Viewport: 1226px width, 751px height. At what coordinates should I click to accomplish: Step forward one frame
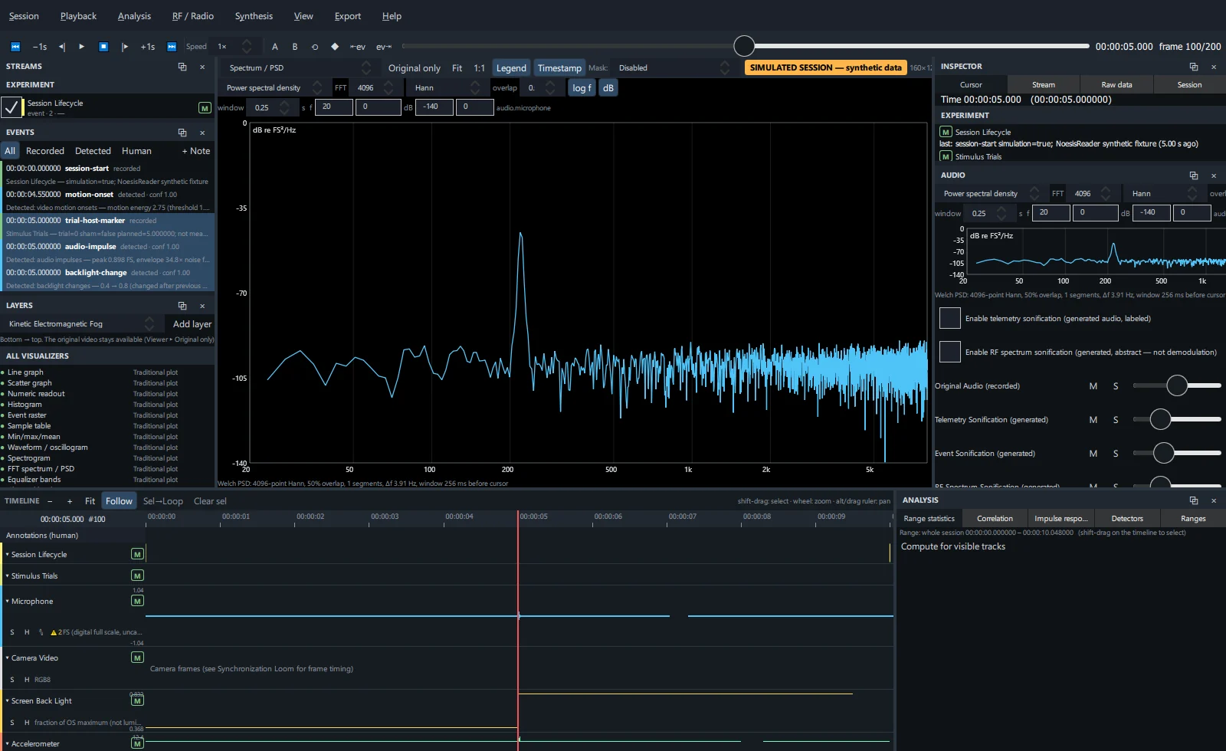point(125,47)
